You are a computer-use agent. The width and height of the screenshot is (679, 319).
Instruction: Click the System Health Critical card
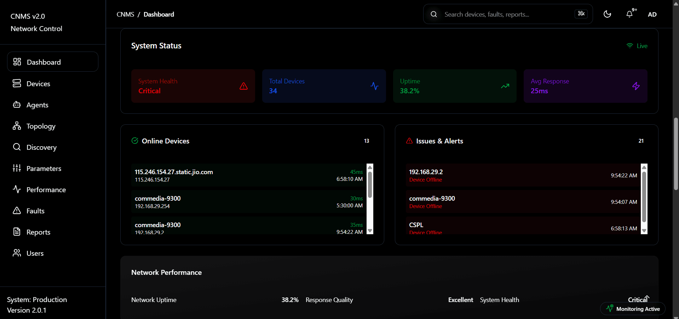[x=193, y=86]
